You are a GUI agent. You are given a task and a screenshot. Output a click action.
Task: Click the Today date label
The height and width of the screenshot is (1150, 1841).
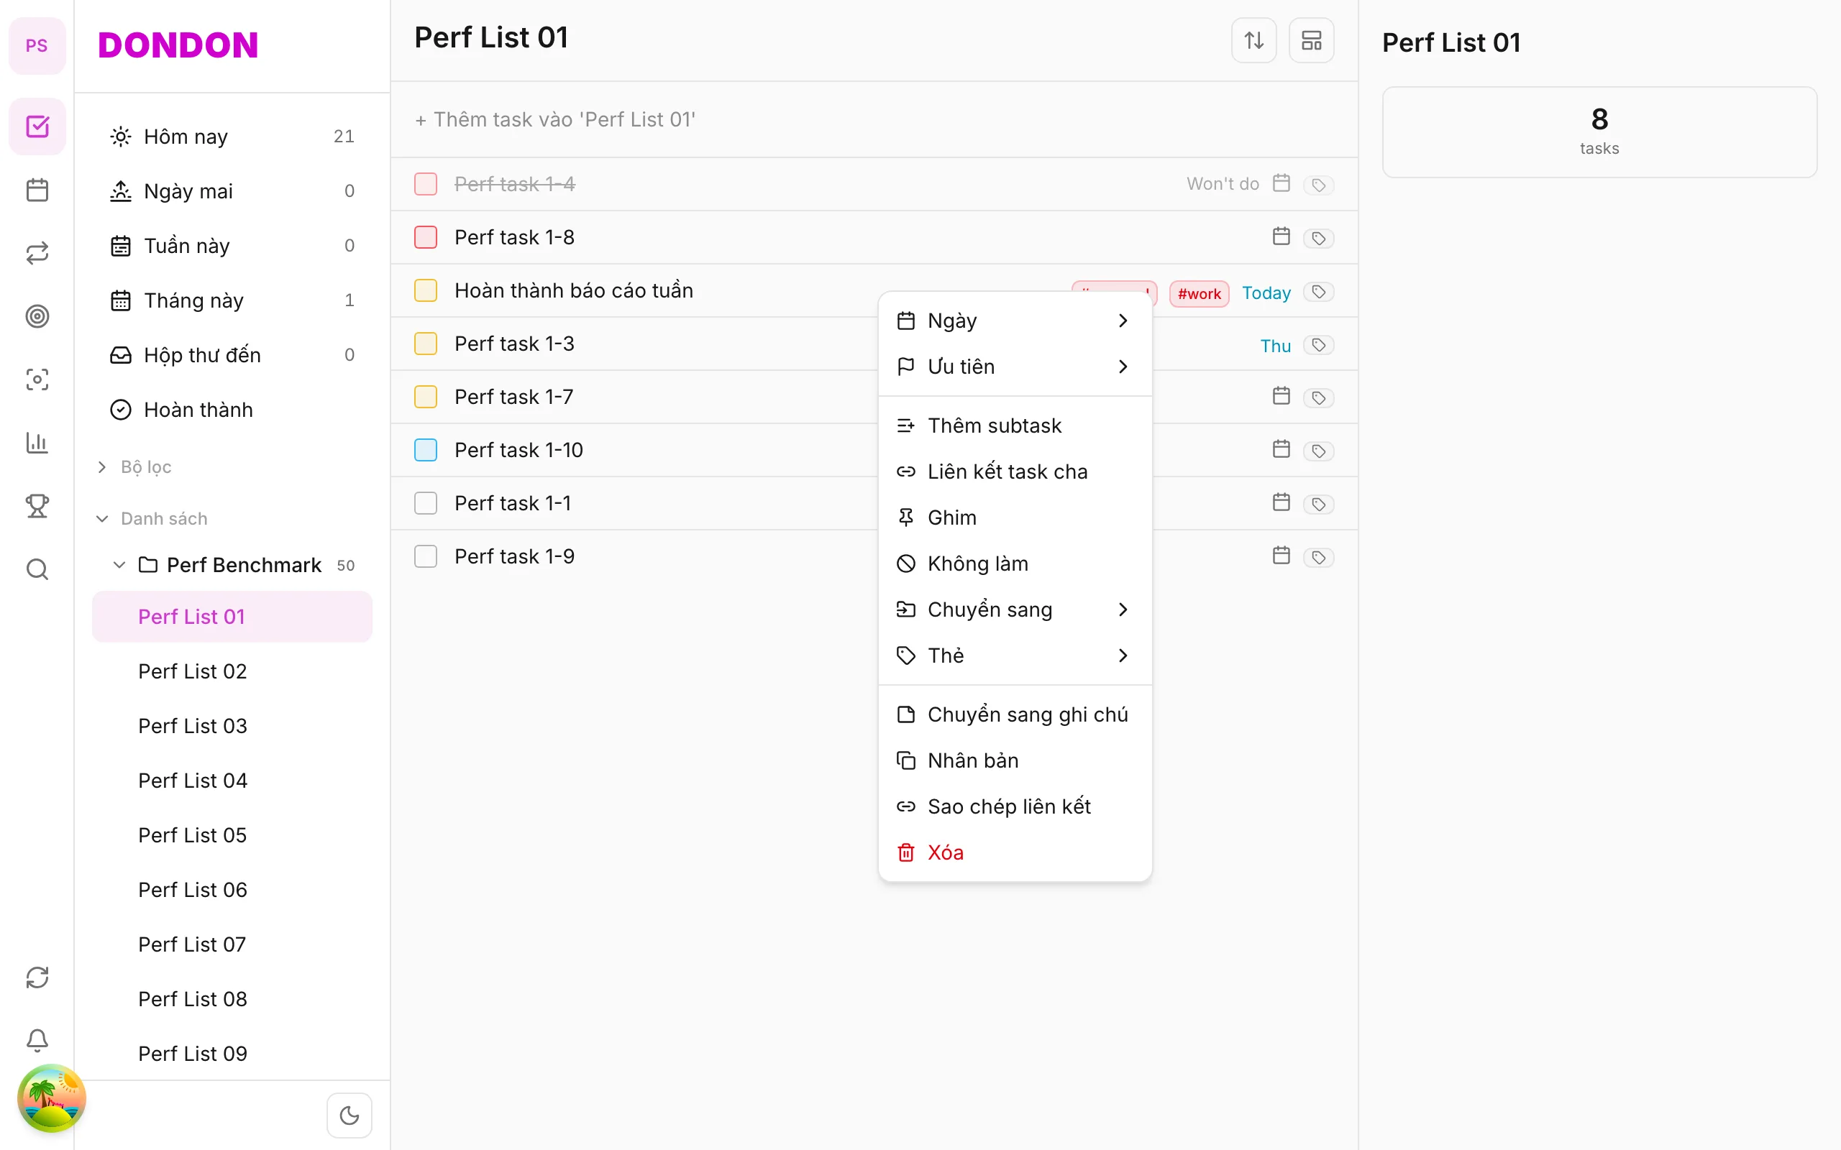click(1266, 293)
